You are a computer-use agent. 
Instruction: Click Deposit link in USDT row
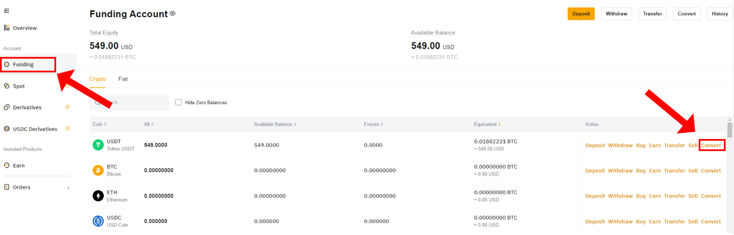click(x=595, y=145)
